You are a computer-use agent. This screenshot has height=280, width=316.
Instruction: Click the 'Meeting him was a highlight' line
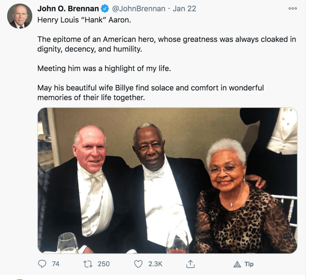point(104,69)
